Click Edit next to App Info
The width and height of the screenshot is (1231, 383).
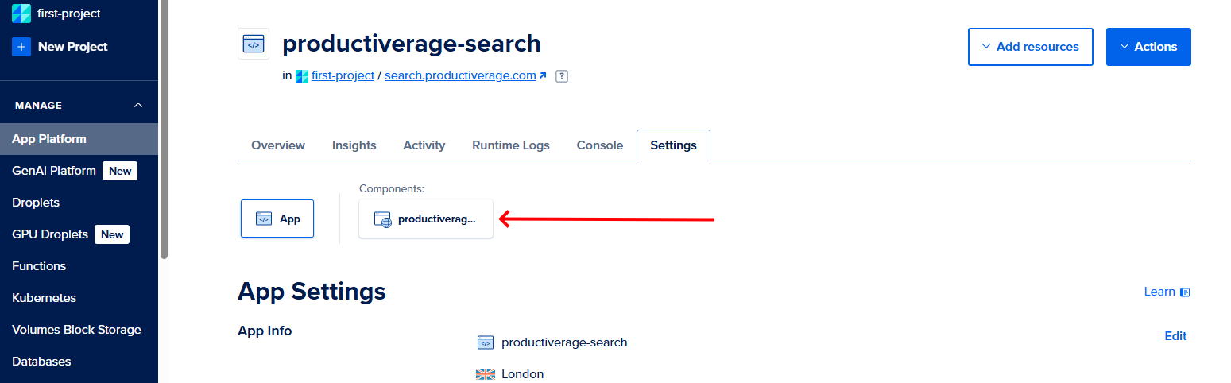click(1175, 336)
